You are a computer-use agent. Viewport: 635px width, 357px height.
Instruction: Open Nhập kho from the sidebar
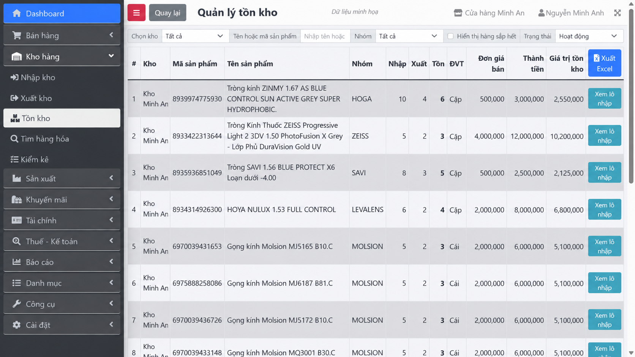tap(62, 77)
